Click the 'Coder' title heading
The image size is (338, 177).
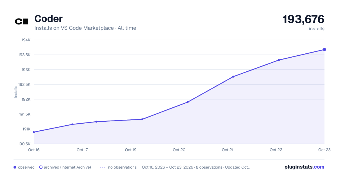48,19
